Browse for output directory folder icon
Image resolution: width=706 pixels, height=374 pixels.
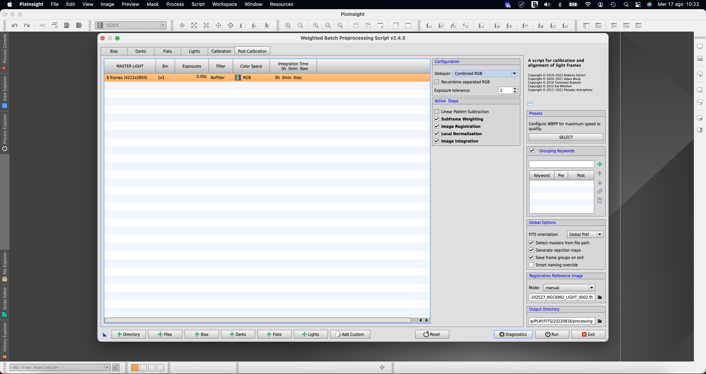click(x=600, y=321)
